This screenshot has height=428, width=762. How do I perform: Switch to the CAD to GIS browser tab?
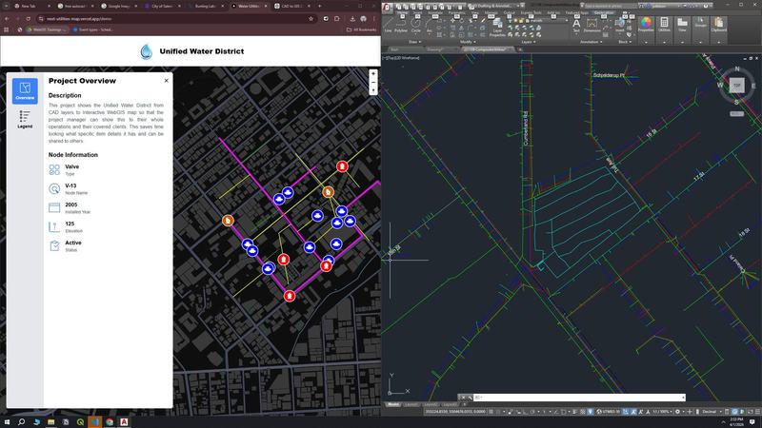tap(291, 6)
